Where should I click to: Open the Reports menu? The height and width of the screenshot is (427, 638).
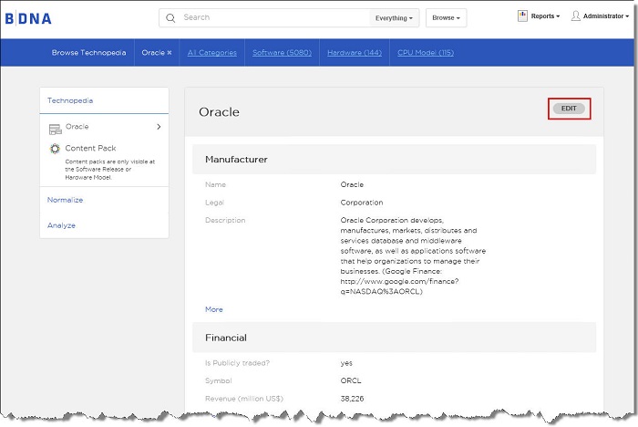pyautogui.click(x=545, y=16)
